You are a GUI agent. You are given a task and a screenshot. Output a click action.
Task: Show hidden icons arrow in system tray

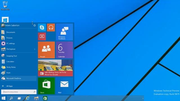[x=143, y=98]
